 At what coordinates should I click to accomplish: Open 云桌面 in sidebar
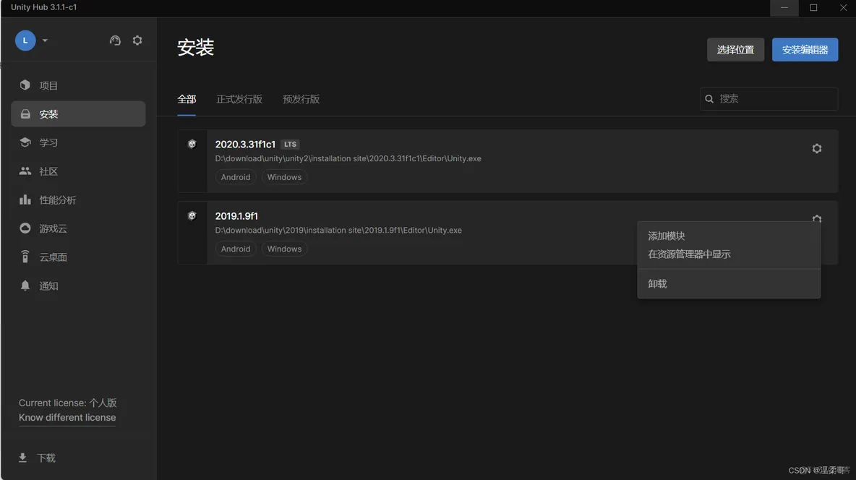tap(78, 257)
